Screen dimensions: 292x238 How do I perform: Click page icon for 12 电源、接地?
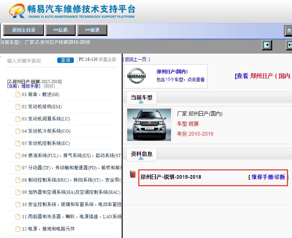(18, 229)
